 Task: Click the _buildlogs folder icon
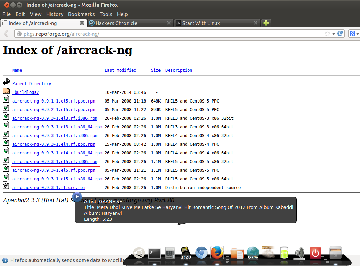click(x=6, y=91)
